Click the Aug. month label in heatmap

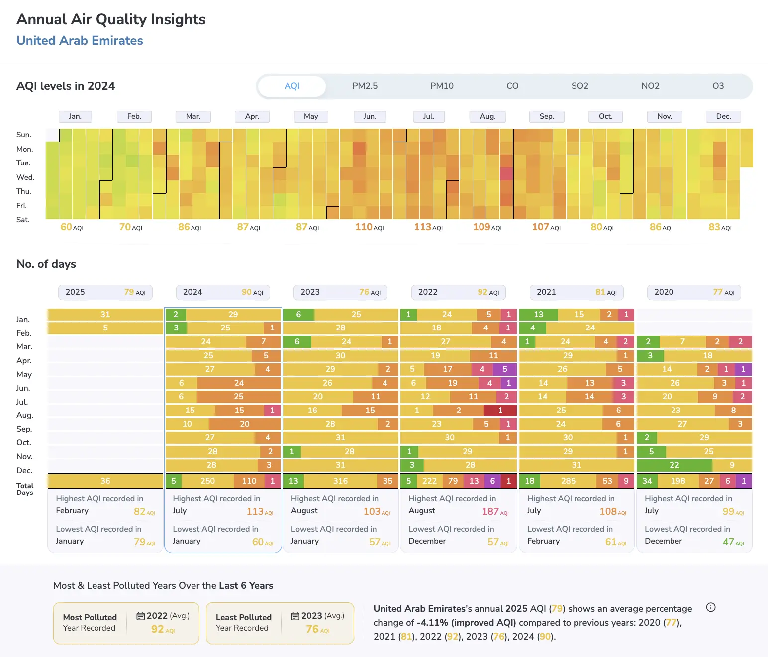tap(487, 116)
